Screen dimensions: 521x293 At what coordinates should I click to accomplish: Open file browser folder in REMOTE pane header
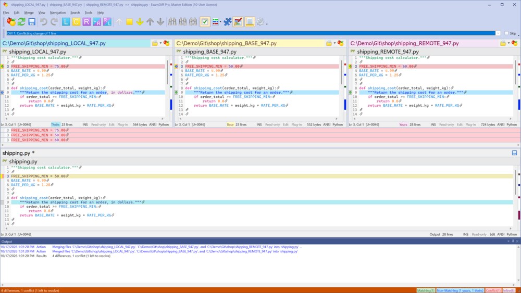point(503,43)
